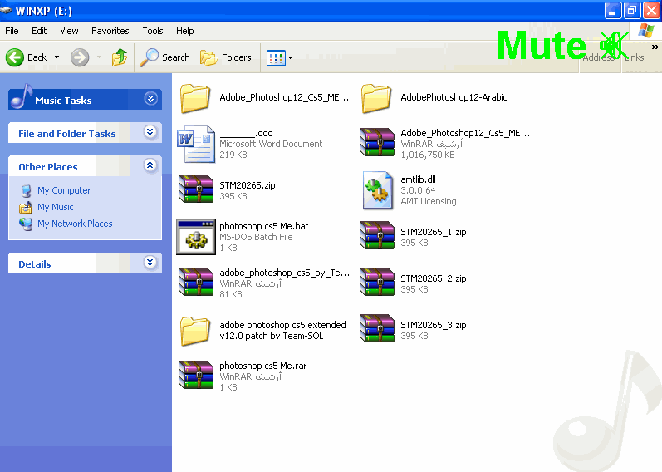Screen dimensions: 662x472
Task: Expand the Details panel
Action: (x=150, y=263)
